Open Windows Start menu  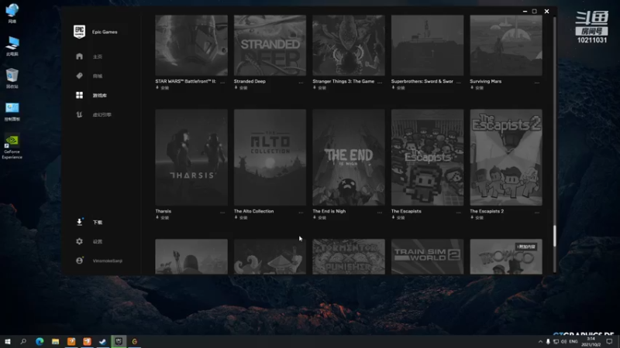[8, 341]
